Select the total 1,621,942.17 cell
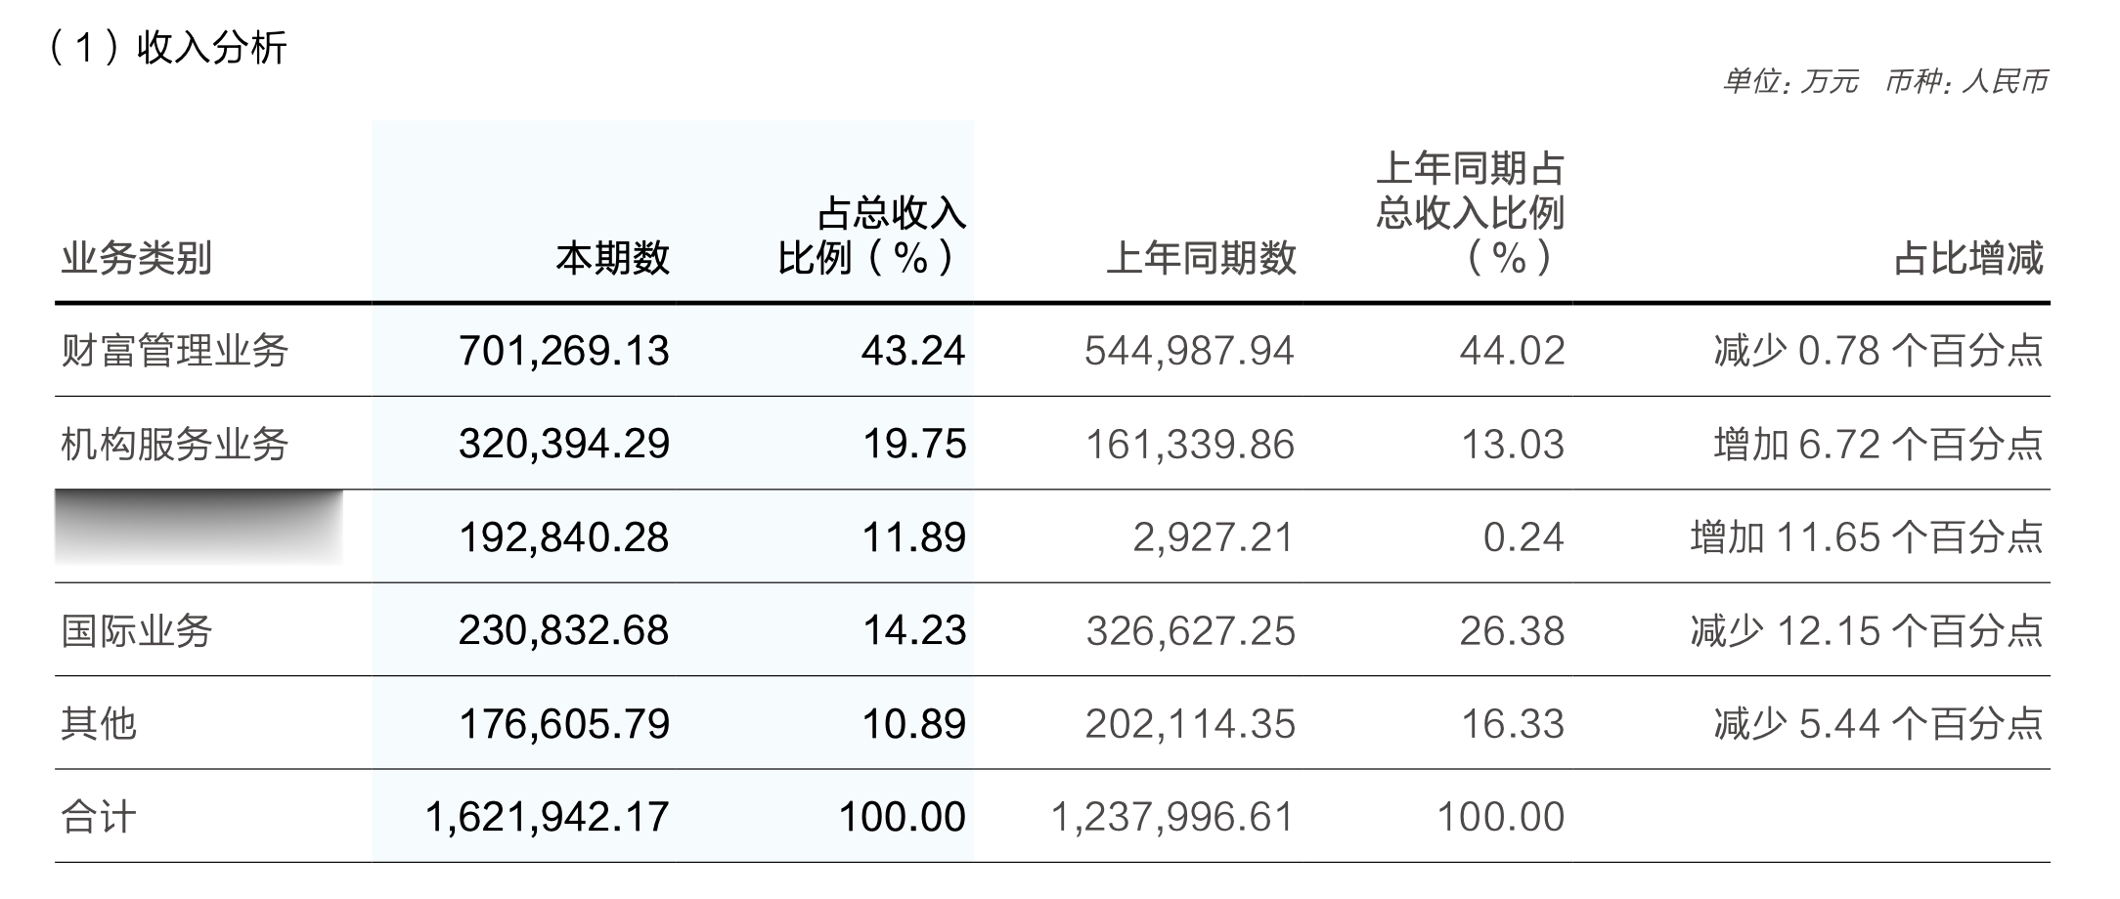2120x899 pixels. pyautogui.click(x=548, y=817)
